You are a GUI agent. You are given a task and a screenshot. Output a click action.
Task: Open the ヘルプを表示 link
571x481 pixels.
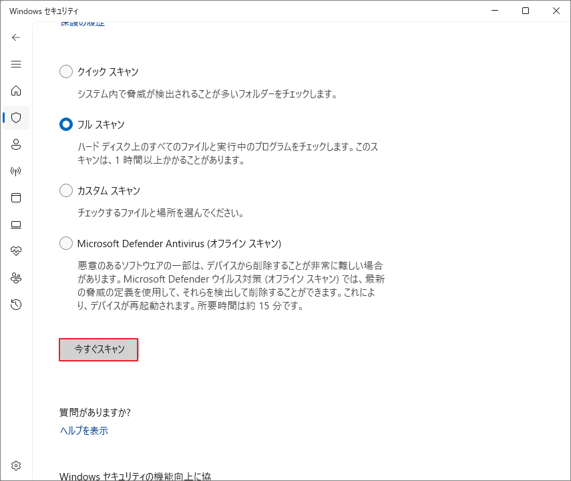(83, 431)
